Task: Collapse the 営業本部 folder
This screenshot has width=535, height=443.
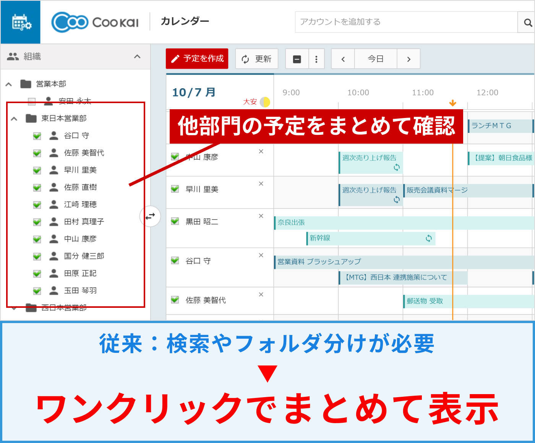Action: [x=9, y=84]
